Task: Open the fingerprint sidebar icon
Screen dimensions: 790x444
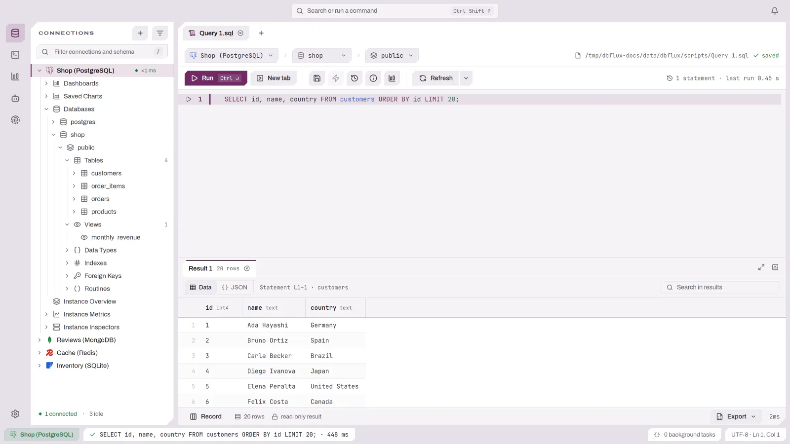Action: click(x=15, y=120)
